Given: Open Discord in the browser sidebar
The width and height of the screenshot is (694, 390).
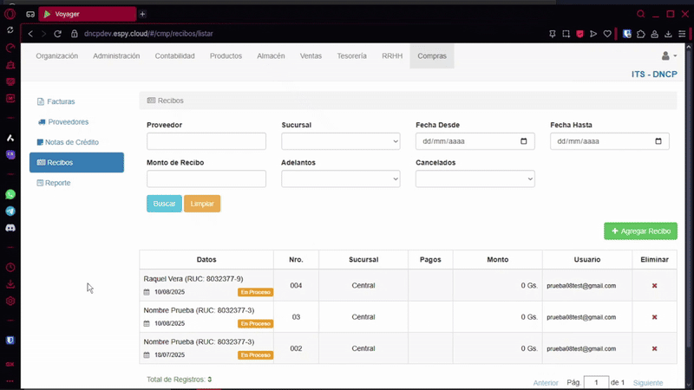Looking at the screenshot, I should click(x=10, y=227).
